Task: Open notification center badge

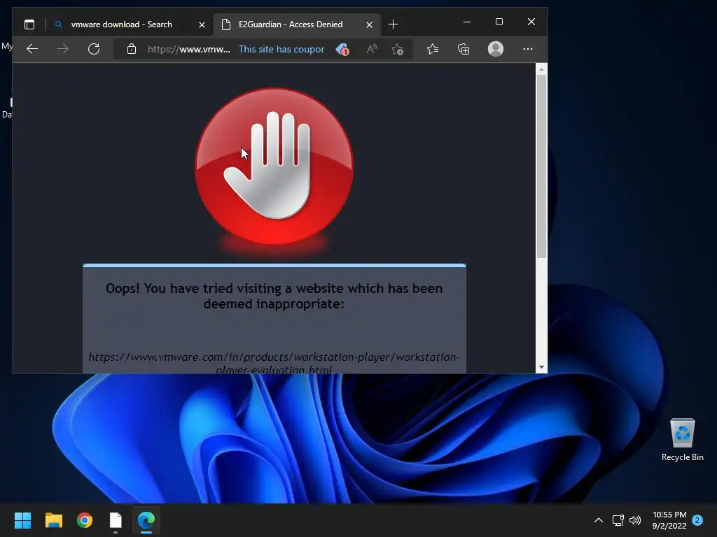Action: click(x=697, y=520)
